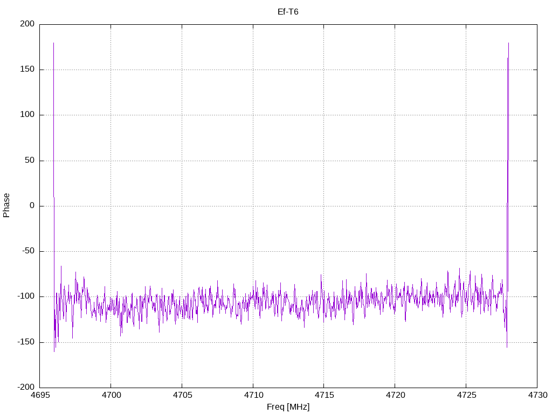This screenshot has width=552, height=414.
Task: Click the x-axis tick label "4700"
Action: [x=111, y=395]
